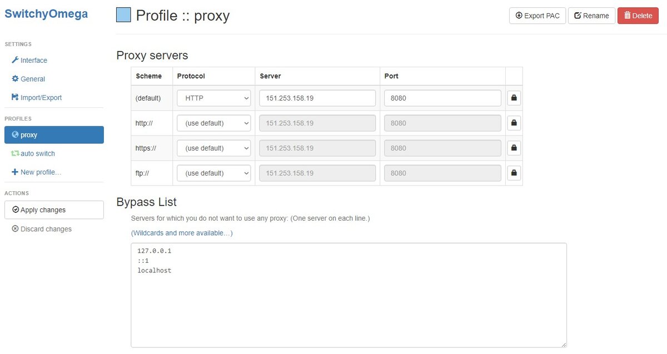Click the x-circle icon in Discard changes
Viewport: 667px width, 354px height.
[16, 229]
